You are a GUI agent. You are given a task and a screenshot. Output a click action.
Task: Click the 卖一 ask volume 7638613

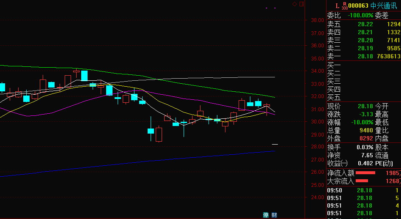(389, 56)
